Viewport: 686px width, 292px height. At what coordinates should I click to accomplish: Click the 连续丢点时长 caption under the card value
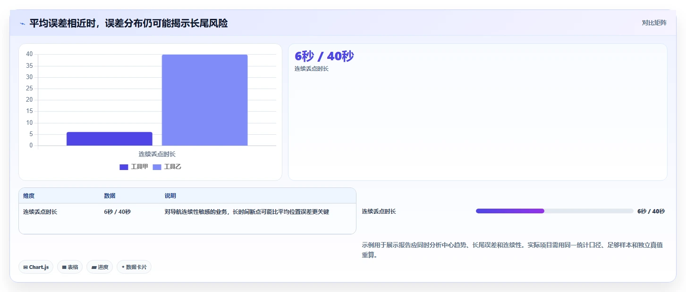pos(312,69)
